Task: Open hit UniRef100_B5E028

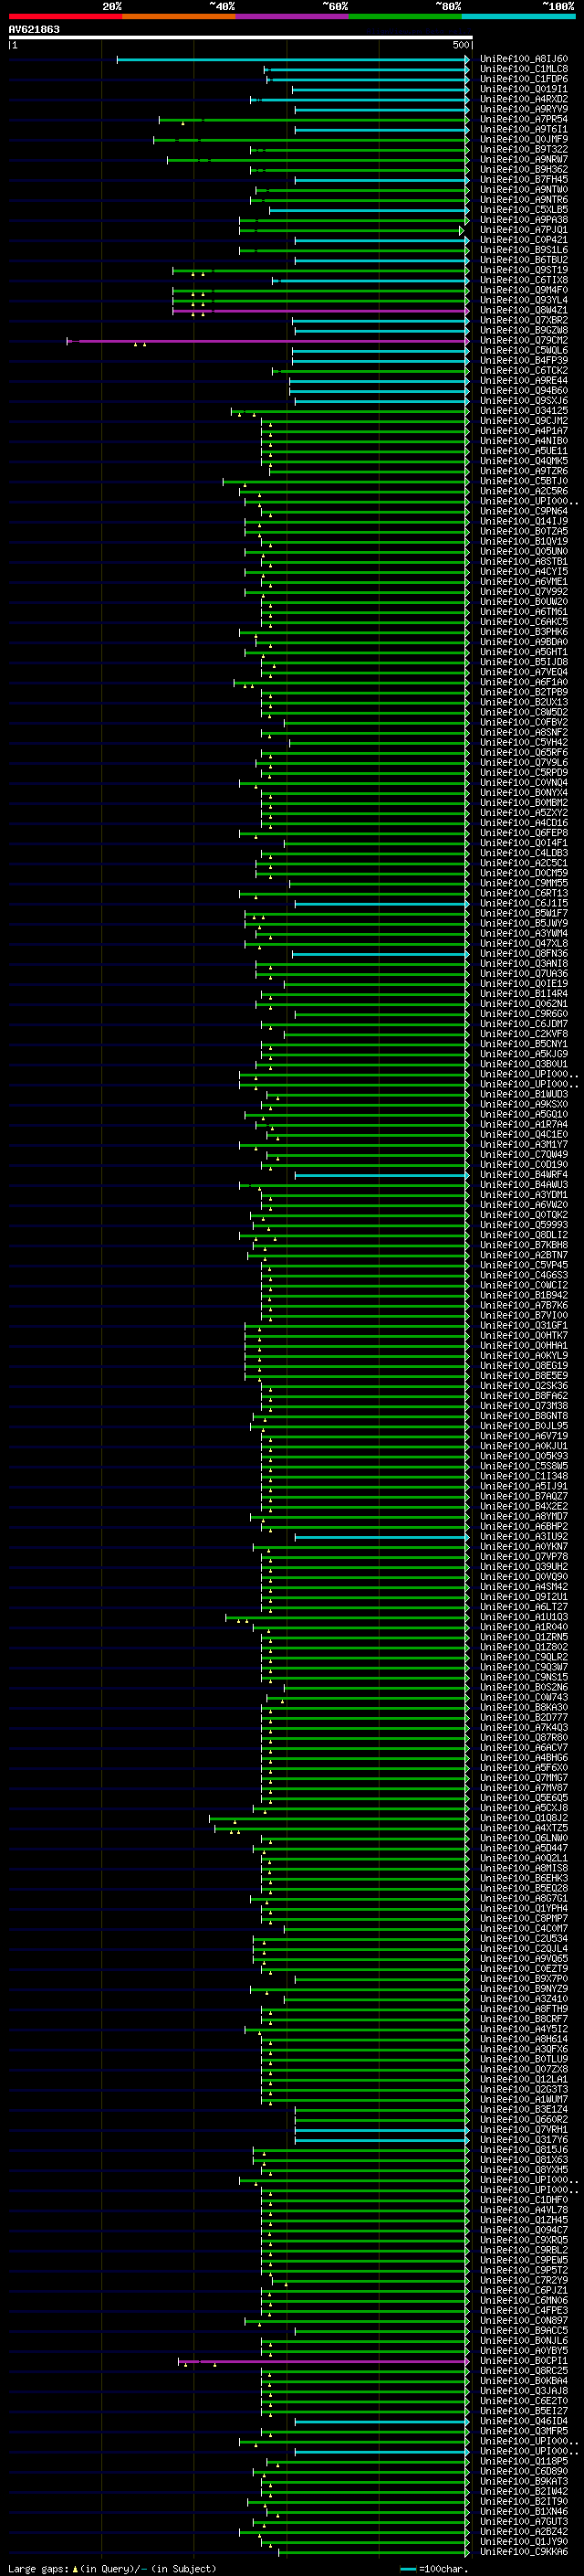Action: click(524, 1888)
